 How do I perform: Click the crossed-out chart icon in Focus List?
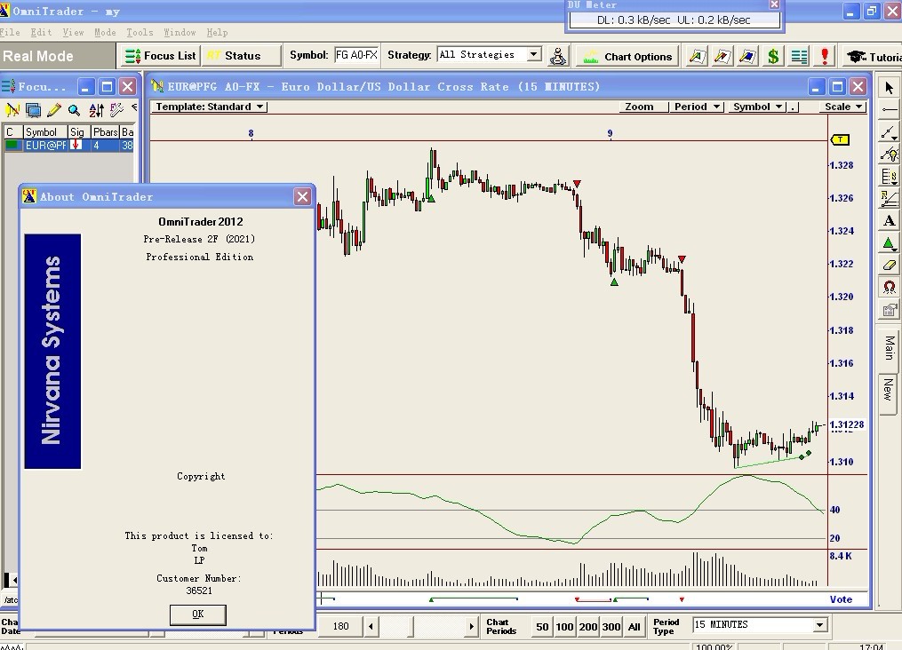click(x=12, y=109)
